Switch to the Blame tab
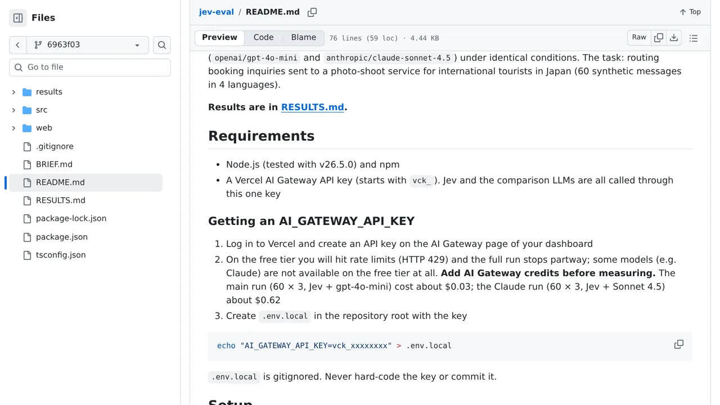720x405 pixels. [x=303, y=38]
